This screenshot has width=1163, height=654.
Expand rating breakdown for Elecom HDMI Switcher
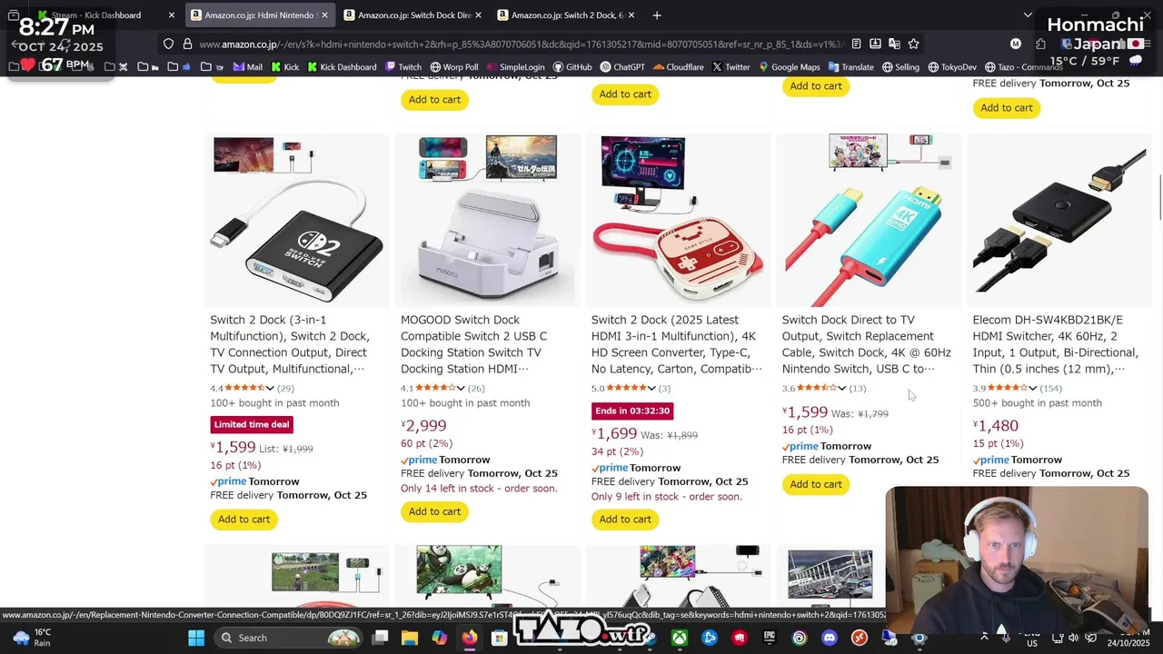[1033, 388]
